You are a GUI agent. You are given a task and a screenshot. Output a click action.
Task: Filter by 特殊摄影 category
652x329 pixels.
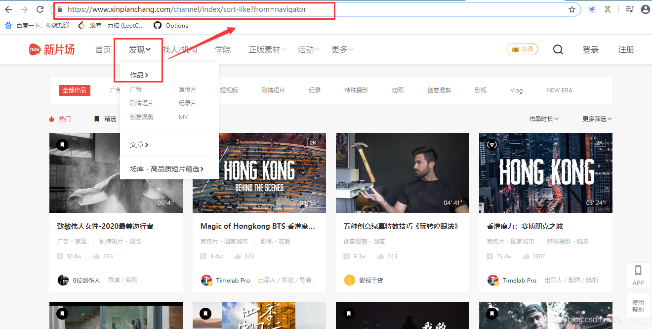point(356,90)
